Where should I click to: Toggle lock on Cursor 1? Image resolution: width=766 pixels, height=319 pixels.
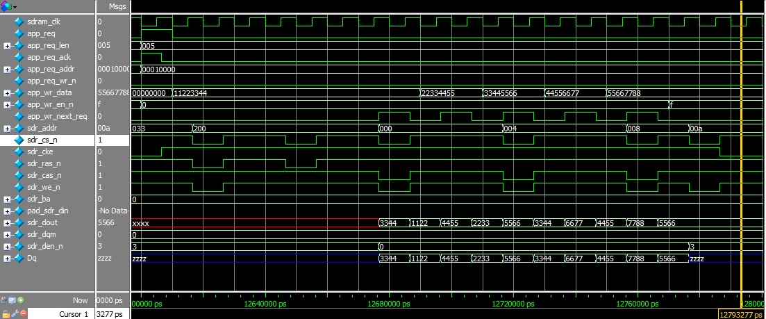(5, 314)
